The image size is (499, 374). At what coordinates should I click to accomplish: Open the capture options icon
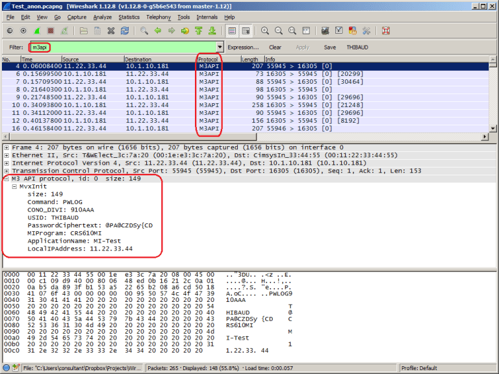(x=23, y=31)
